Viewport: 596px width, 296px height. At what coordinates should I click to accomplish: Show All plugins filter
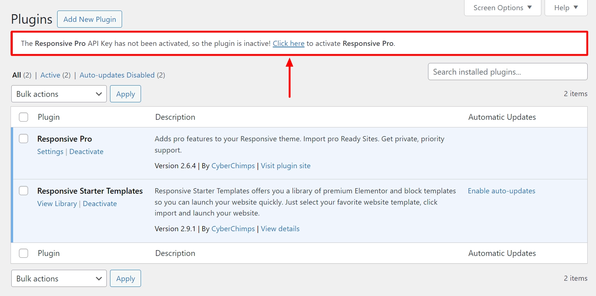coord(17,75)
